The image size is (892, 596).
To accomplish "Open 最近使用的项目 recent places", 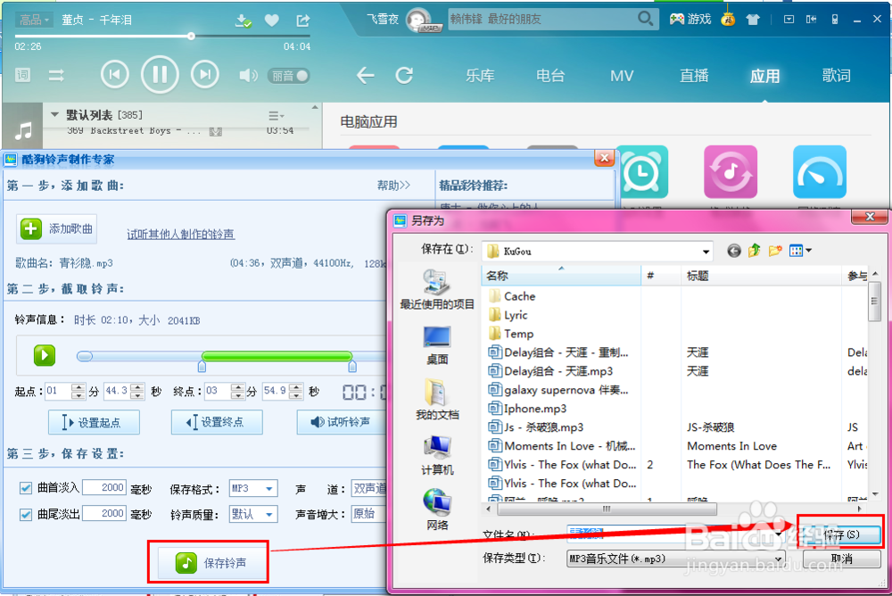I will (437, 290).
